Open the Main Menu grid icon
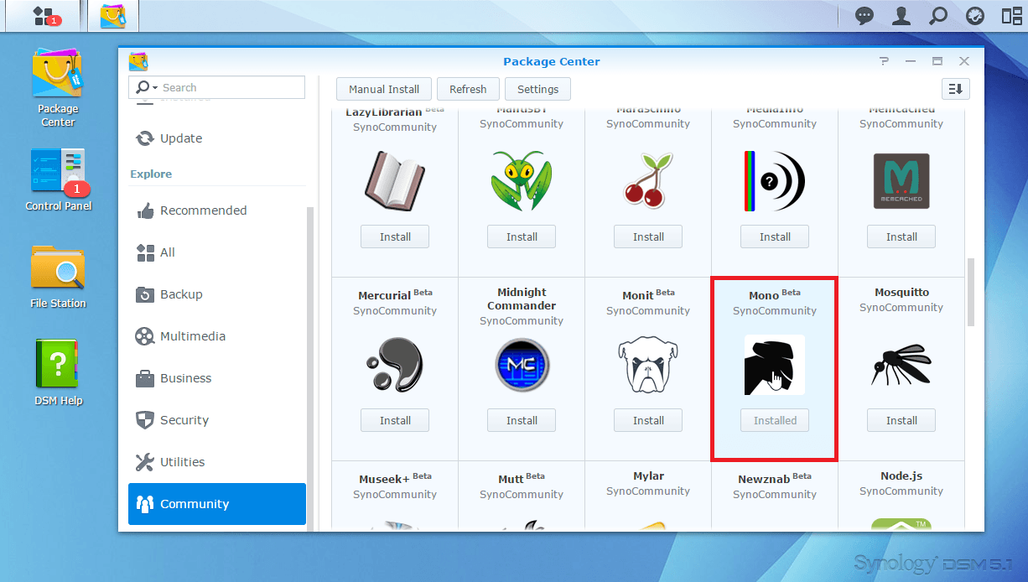 tap(43, 16)
